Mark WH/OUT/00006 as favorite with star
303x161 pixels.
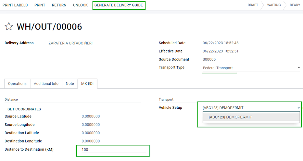click(x=9, y=27)
